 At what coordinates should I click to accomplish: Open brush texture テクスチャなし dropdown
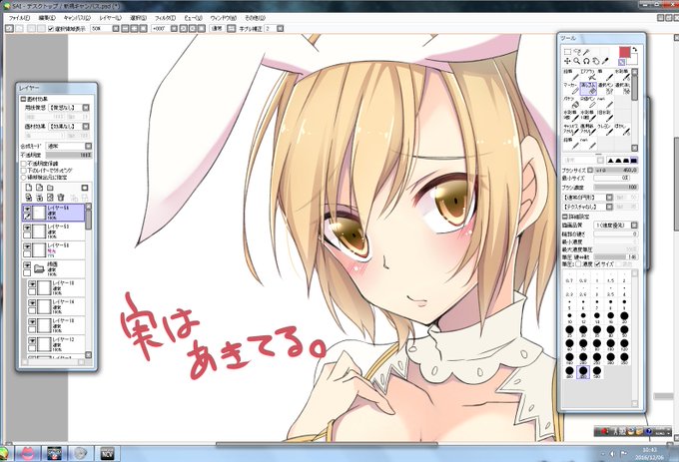pyautogui.click(x=609, y=207)
